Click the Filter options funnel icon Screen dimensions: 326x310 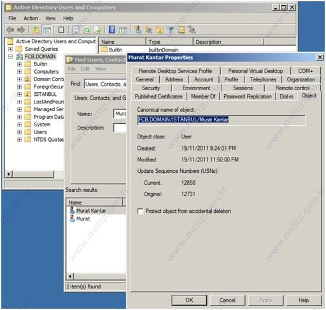tap(171, 30)
